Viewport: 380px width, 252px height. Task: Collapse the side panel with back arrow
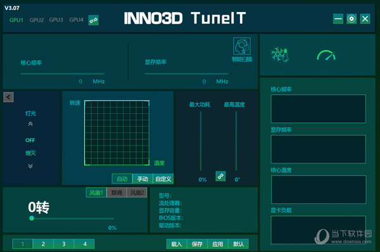tap(8, 97)
